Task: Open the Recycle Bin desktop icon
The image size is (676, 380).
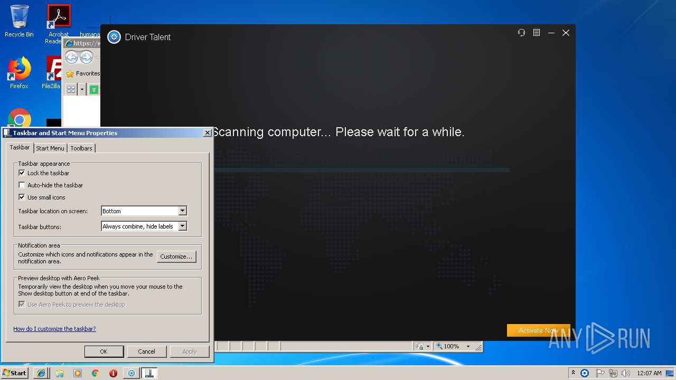Action: [x=19, y=22]
